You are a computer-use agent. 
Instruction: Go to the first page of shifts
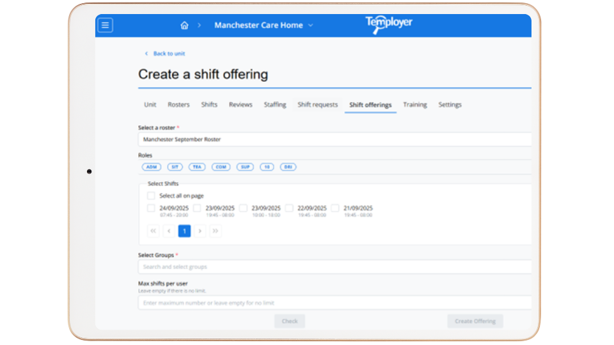click(153, 231)
